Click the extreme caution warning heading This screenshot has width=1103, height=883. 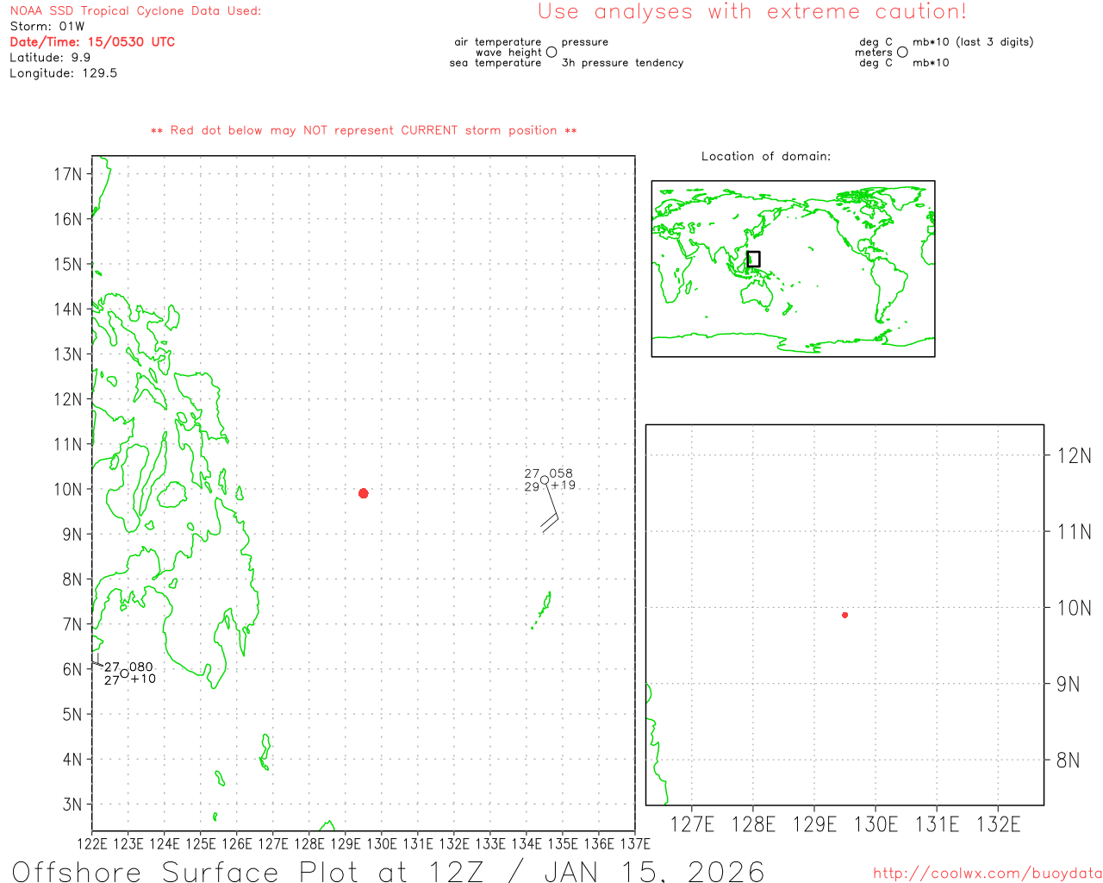coord(752,12)
